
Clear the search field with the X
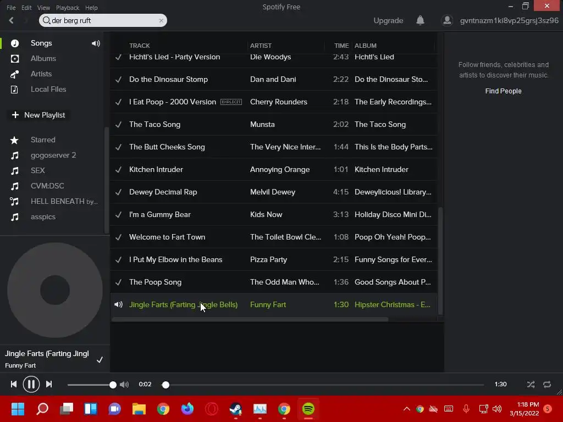click(x=161, y=21)
